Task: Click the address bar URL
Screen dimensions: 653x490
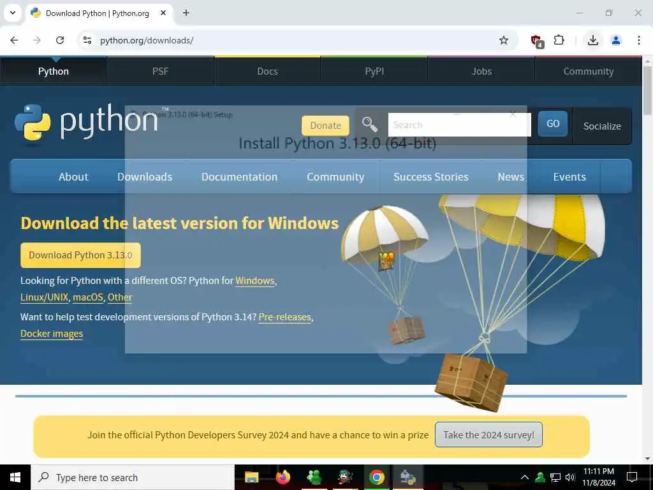Action: tap(147, 40)
